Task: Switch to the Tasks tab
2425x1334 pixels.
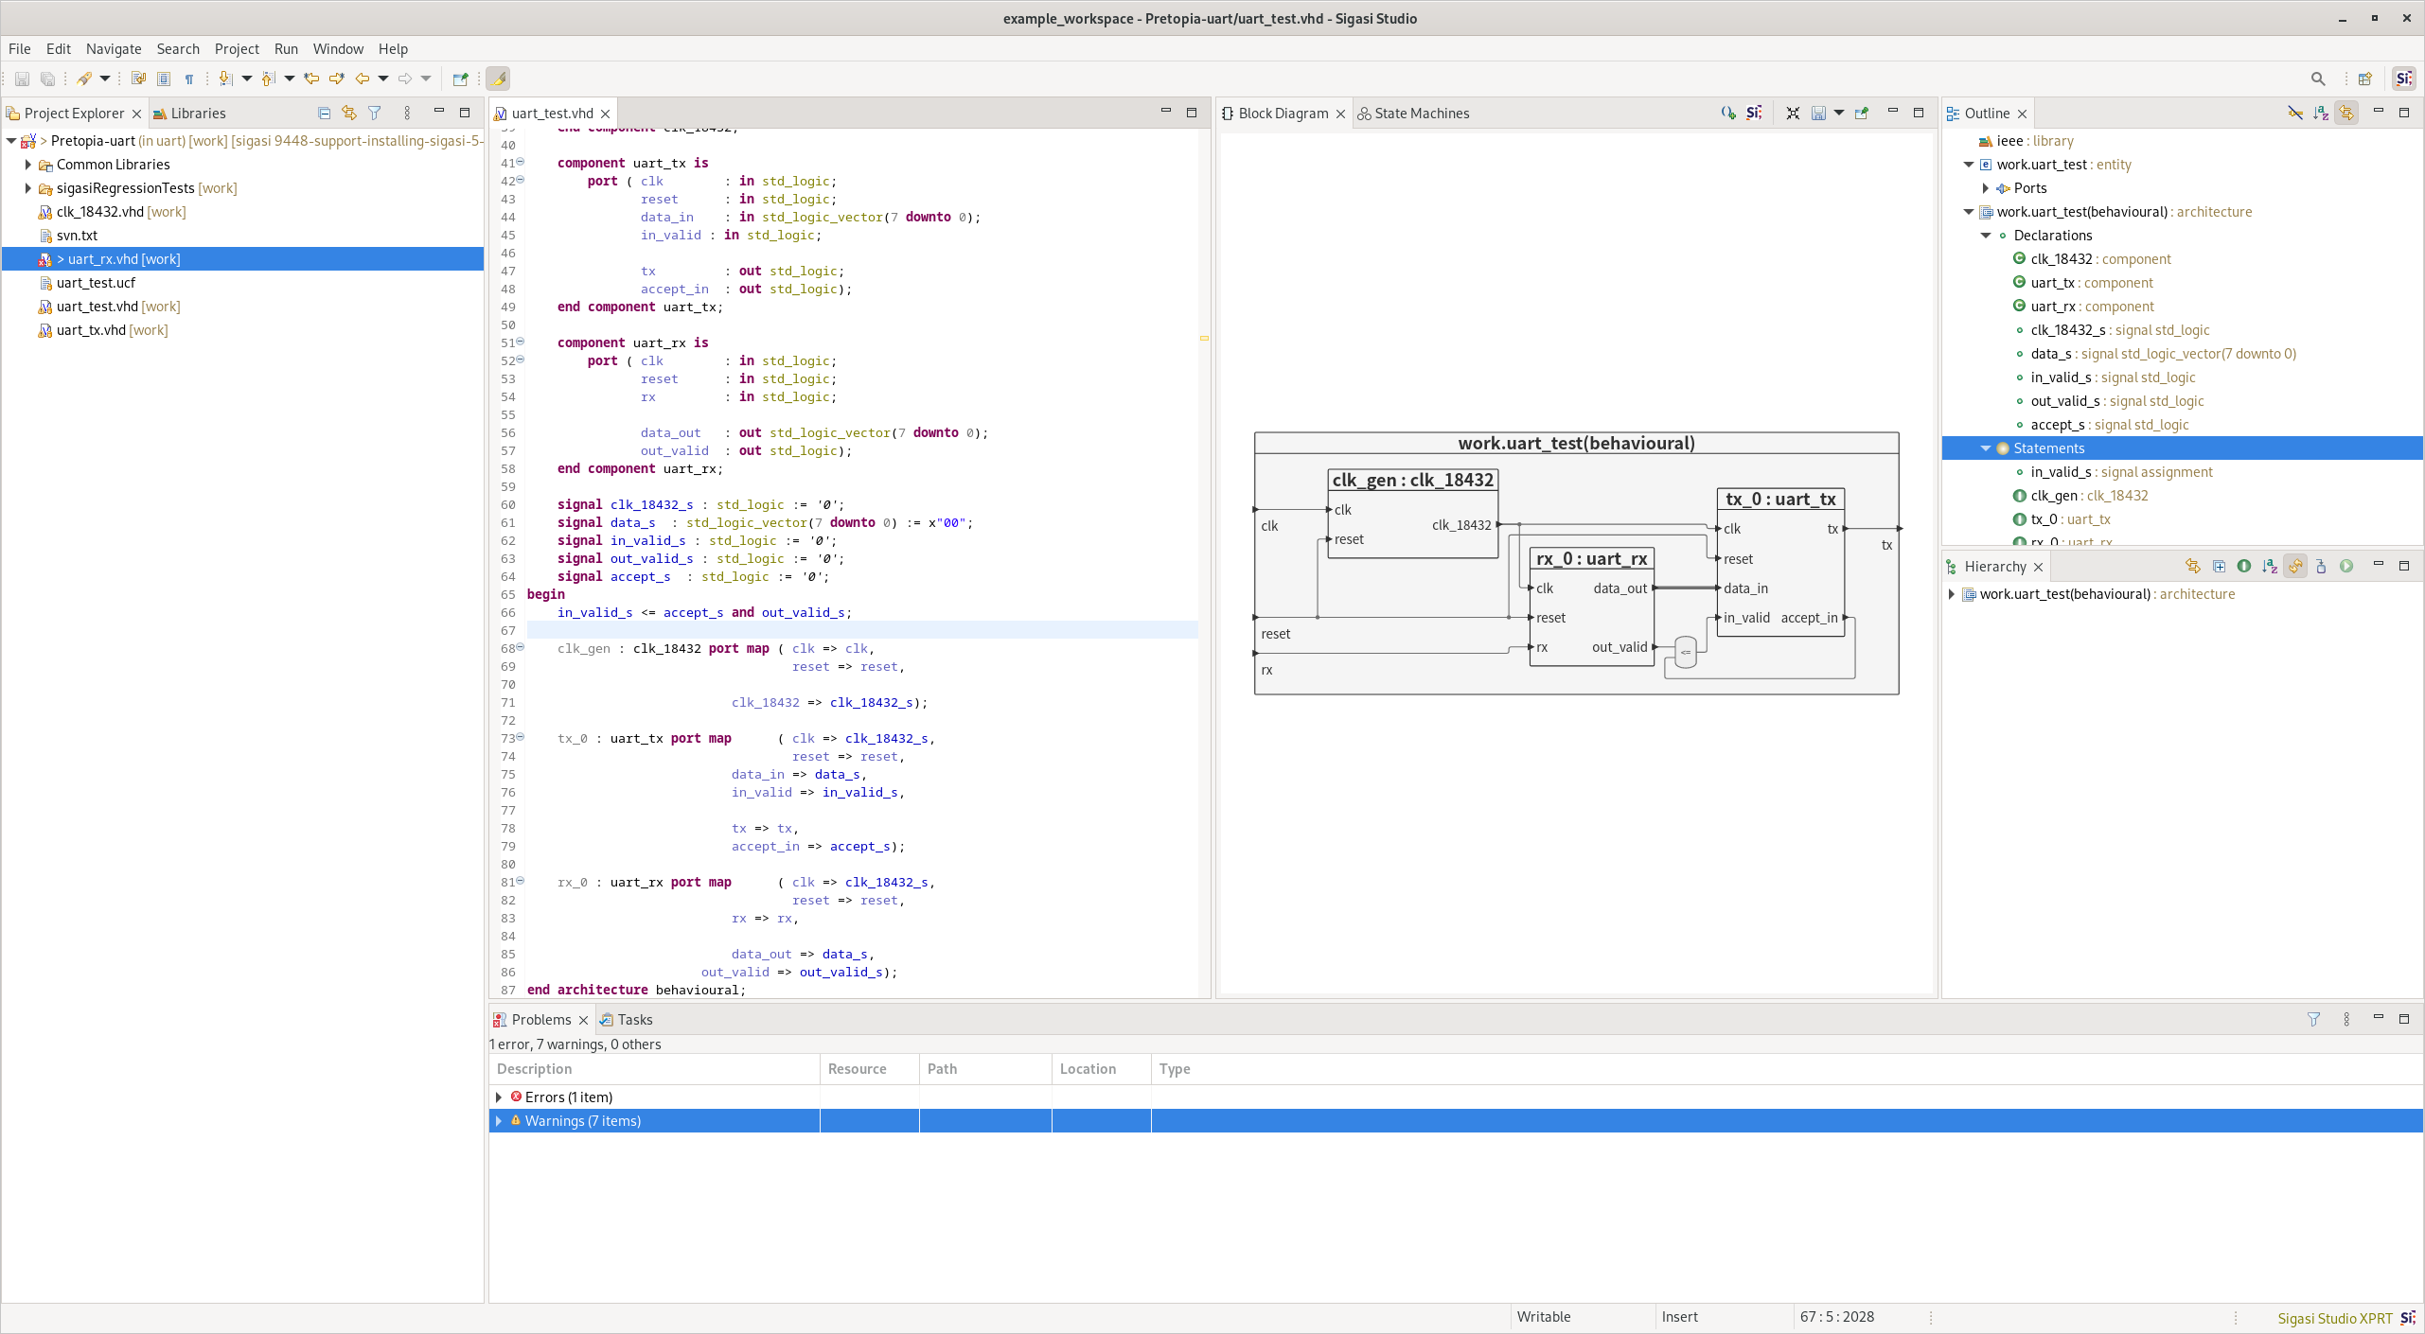Action: coord(626,1020)
